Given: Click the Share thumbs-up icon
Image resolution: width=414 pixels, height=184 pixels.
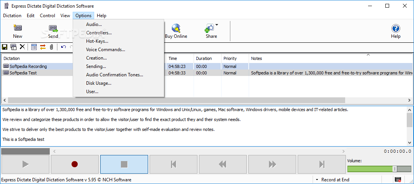Looking at the screenshot, I should click(x=209, y=28).
